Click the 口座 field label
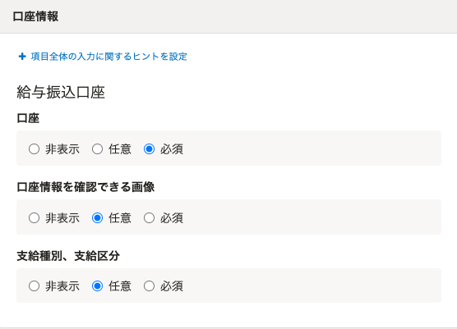The width and height of the screenshot is (457, 329). [28, 118]
